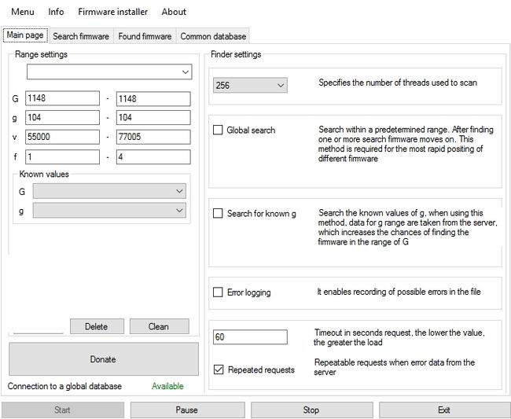Tick the Search for known g checkbox
The height and width of the screenshot is (419, 511).
[219, 214]
